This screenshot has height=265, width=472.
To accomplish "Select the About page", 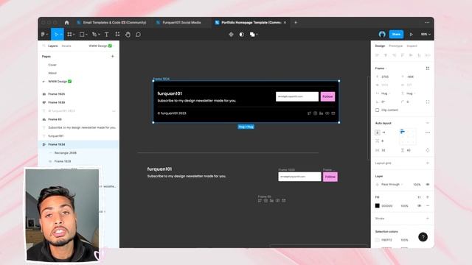I will click(52, 73).
